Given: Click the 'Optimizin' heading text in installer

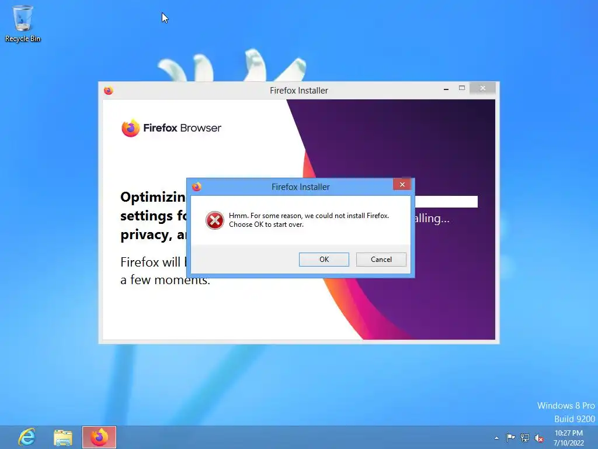Looking at the screenshot, I should [153, 198].
